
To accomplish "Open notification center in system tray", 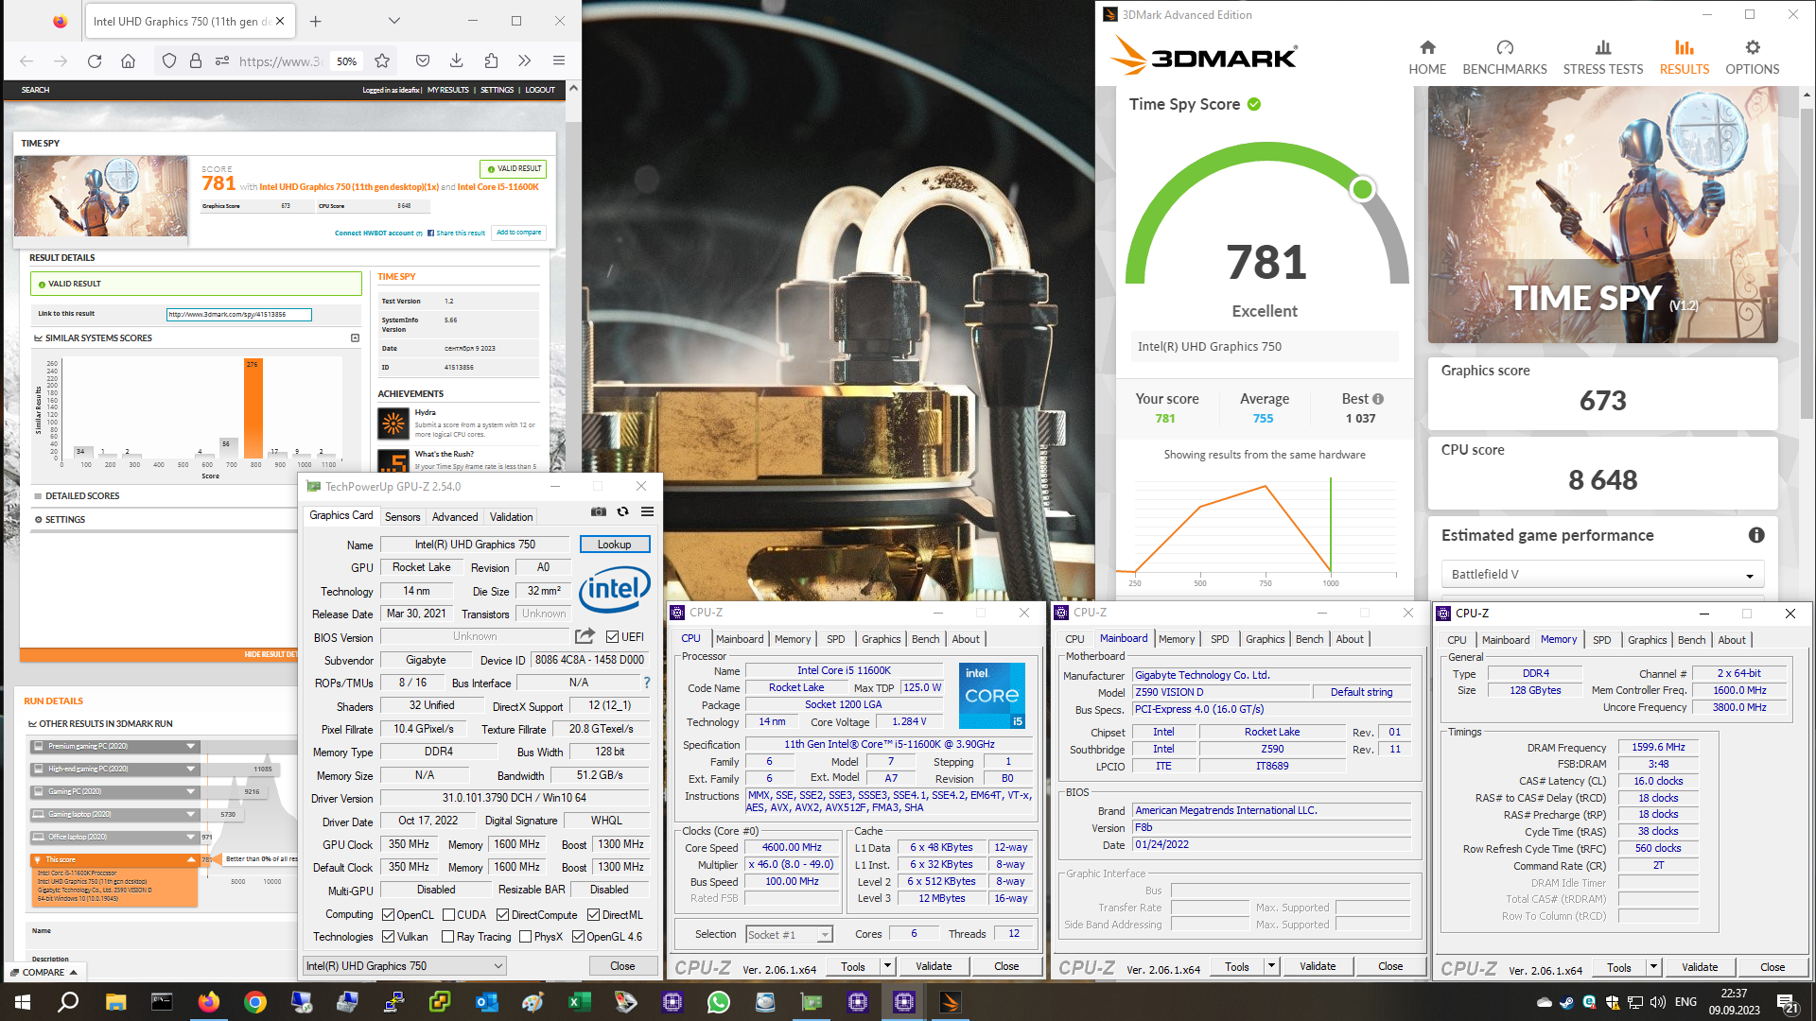I will (1788, 1002).
